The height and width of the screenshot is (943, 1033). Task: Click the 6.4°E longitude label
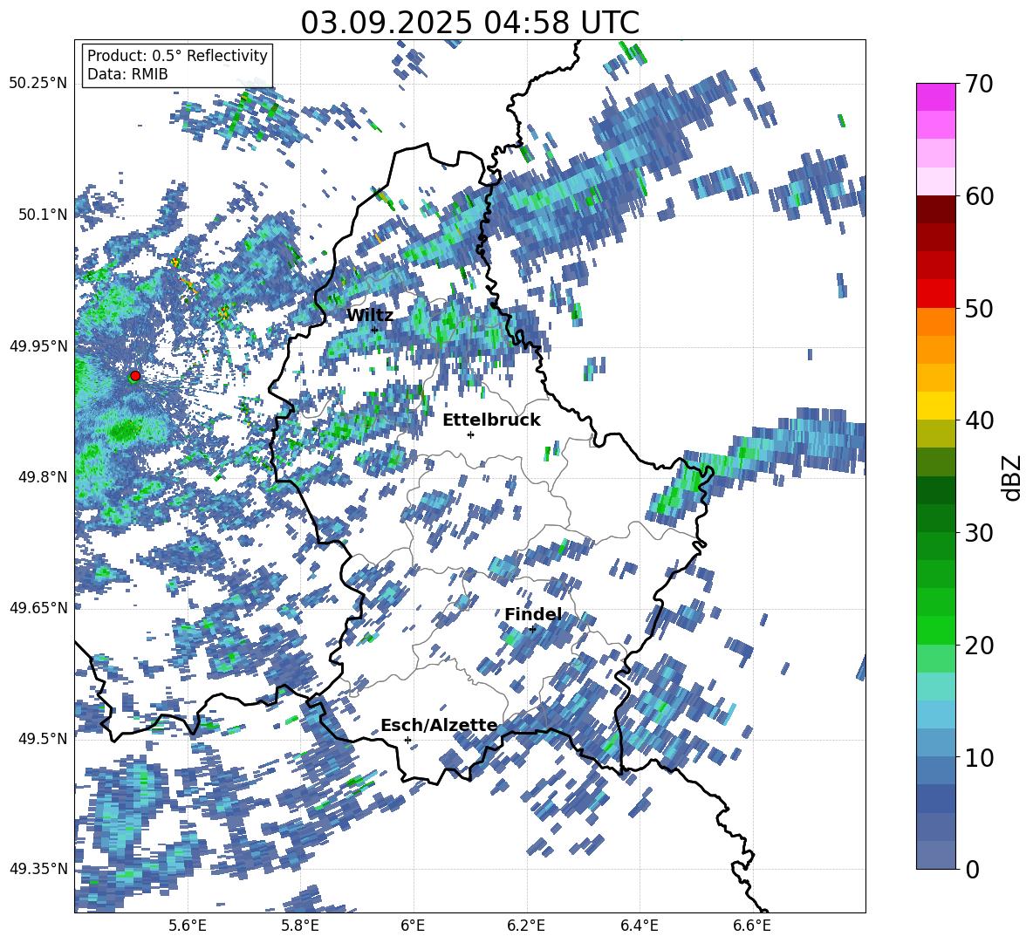[x=639, y=926]
